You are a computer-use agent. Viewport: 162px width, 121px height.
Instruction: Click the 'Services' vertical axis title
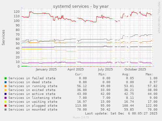click(3, 38)
